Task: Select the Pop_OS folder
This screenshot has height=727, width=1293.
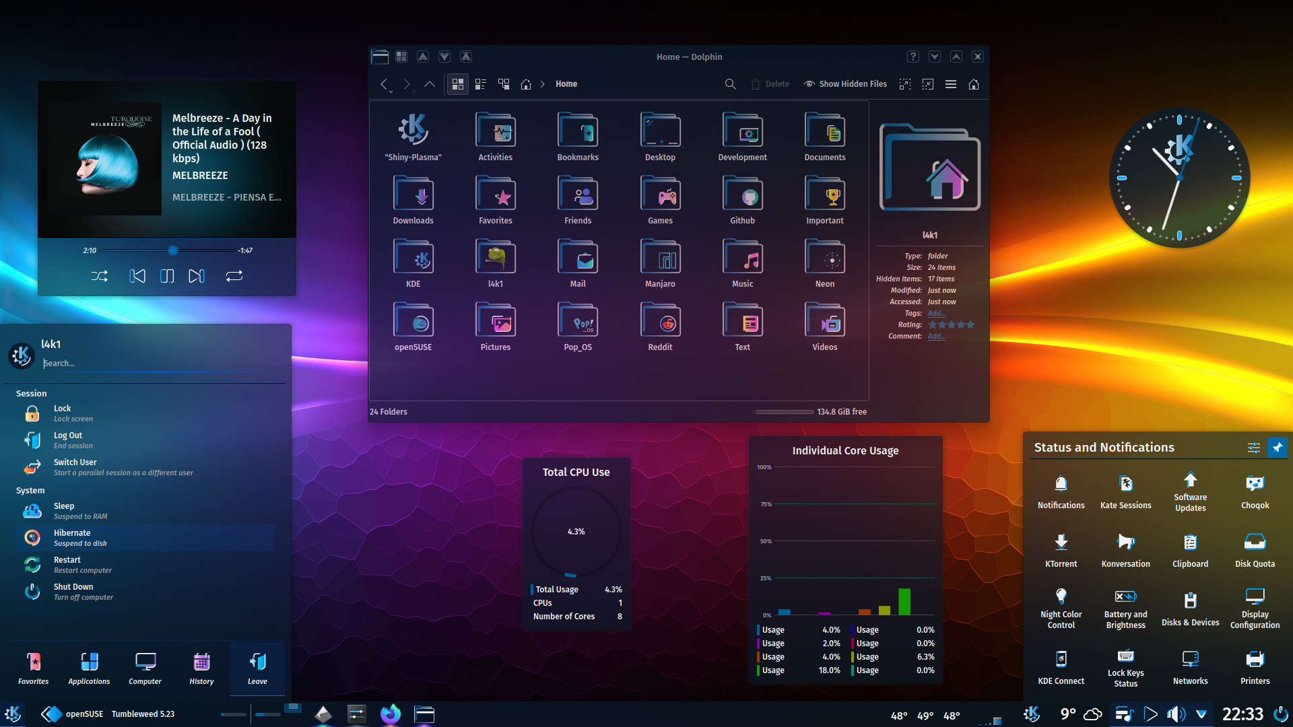Action: point(578,326)
